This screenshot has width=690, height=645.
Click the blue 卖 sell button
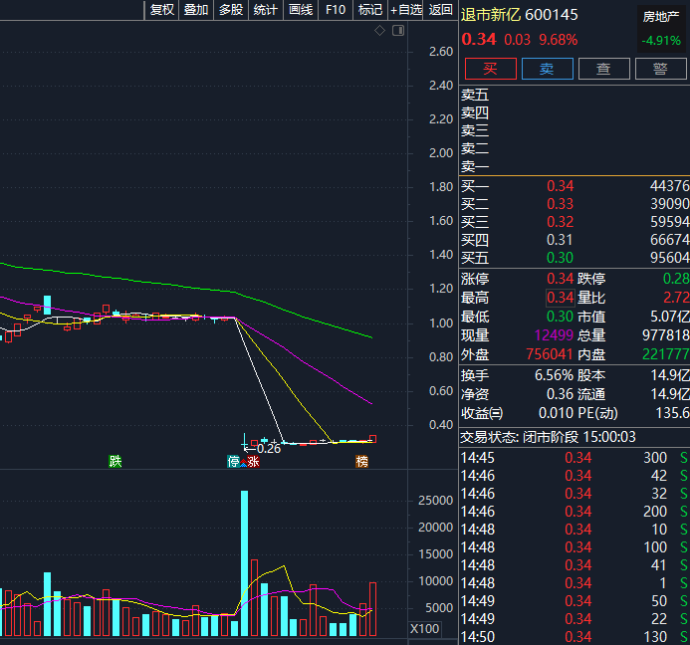point(547,69)
